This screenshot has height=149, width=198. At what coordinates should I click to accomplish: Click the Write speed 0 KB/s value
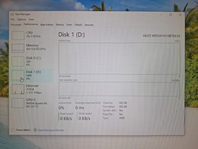tap(84, 118)
